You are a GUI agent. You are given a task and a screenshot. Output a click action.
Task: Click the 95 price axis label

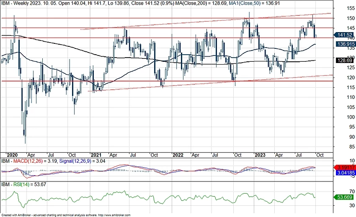352,127
